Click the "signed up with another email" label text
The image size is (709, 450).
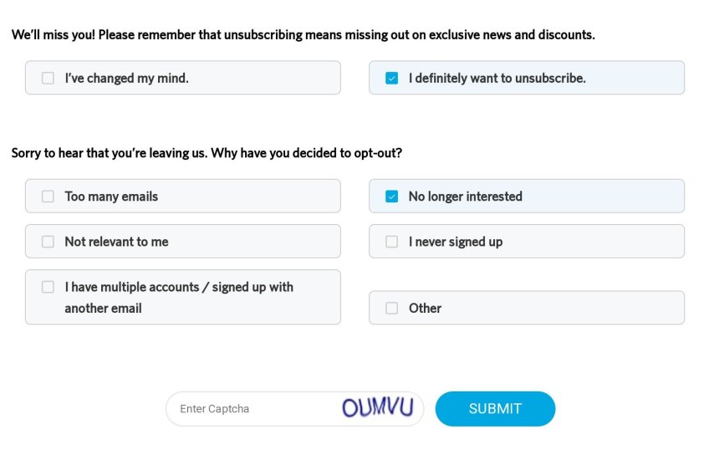pyautogui.click(x=178, y=297)
